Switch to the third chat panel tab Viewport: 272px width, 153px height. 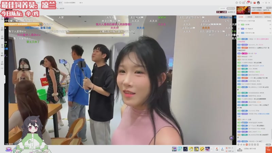(x=259, y=17)
